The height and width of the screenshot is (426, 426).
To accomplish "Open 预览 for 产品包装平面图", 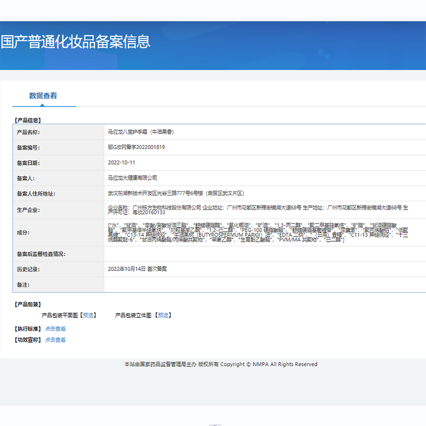I will point(87,315).
